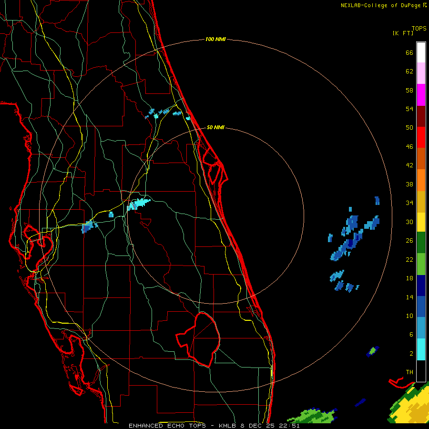This screenshot has height=429, width=429.
Task: Click the "10" legend value
Action: (x=409, y=316)
